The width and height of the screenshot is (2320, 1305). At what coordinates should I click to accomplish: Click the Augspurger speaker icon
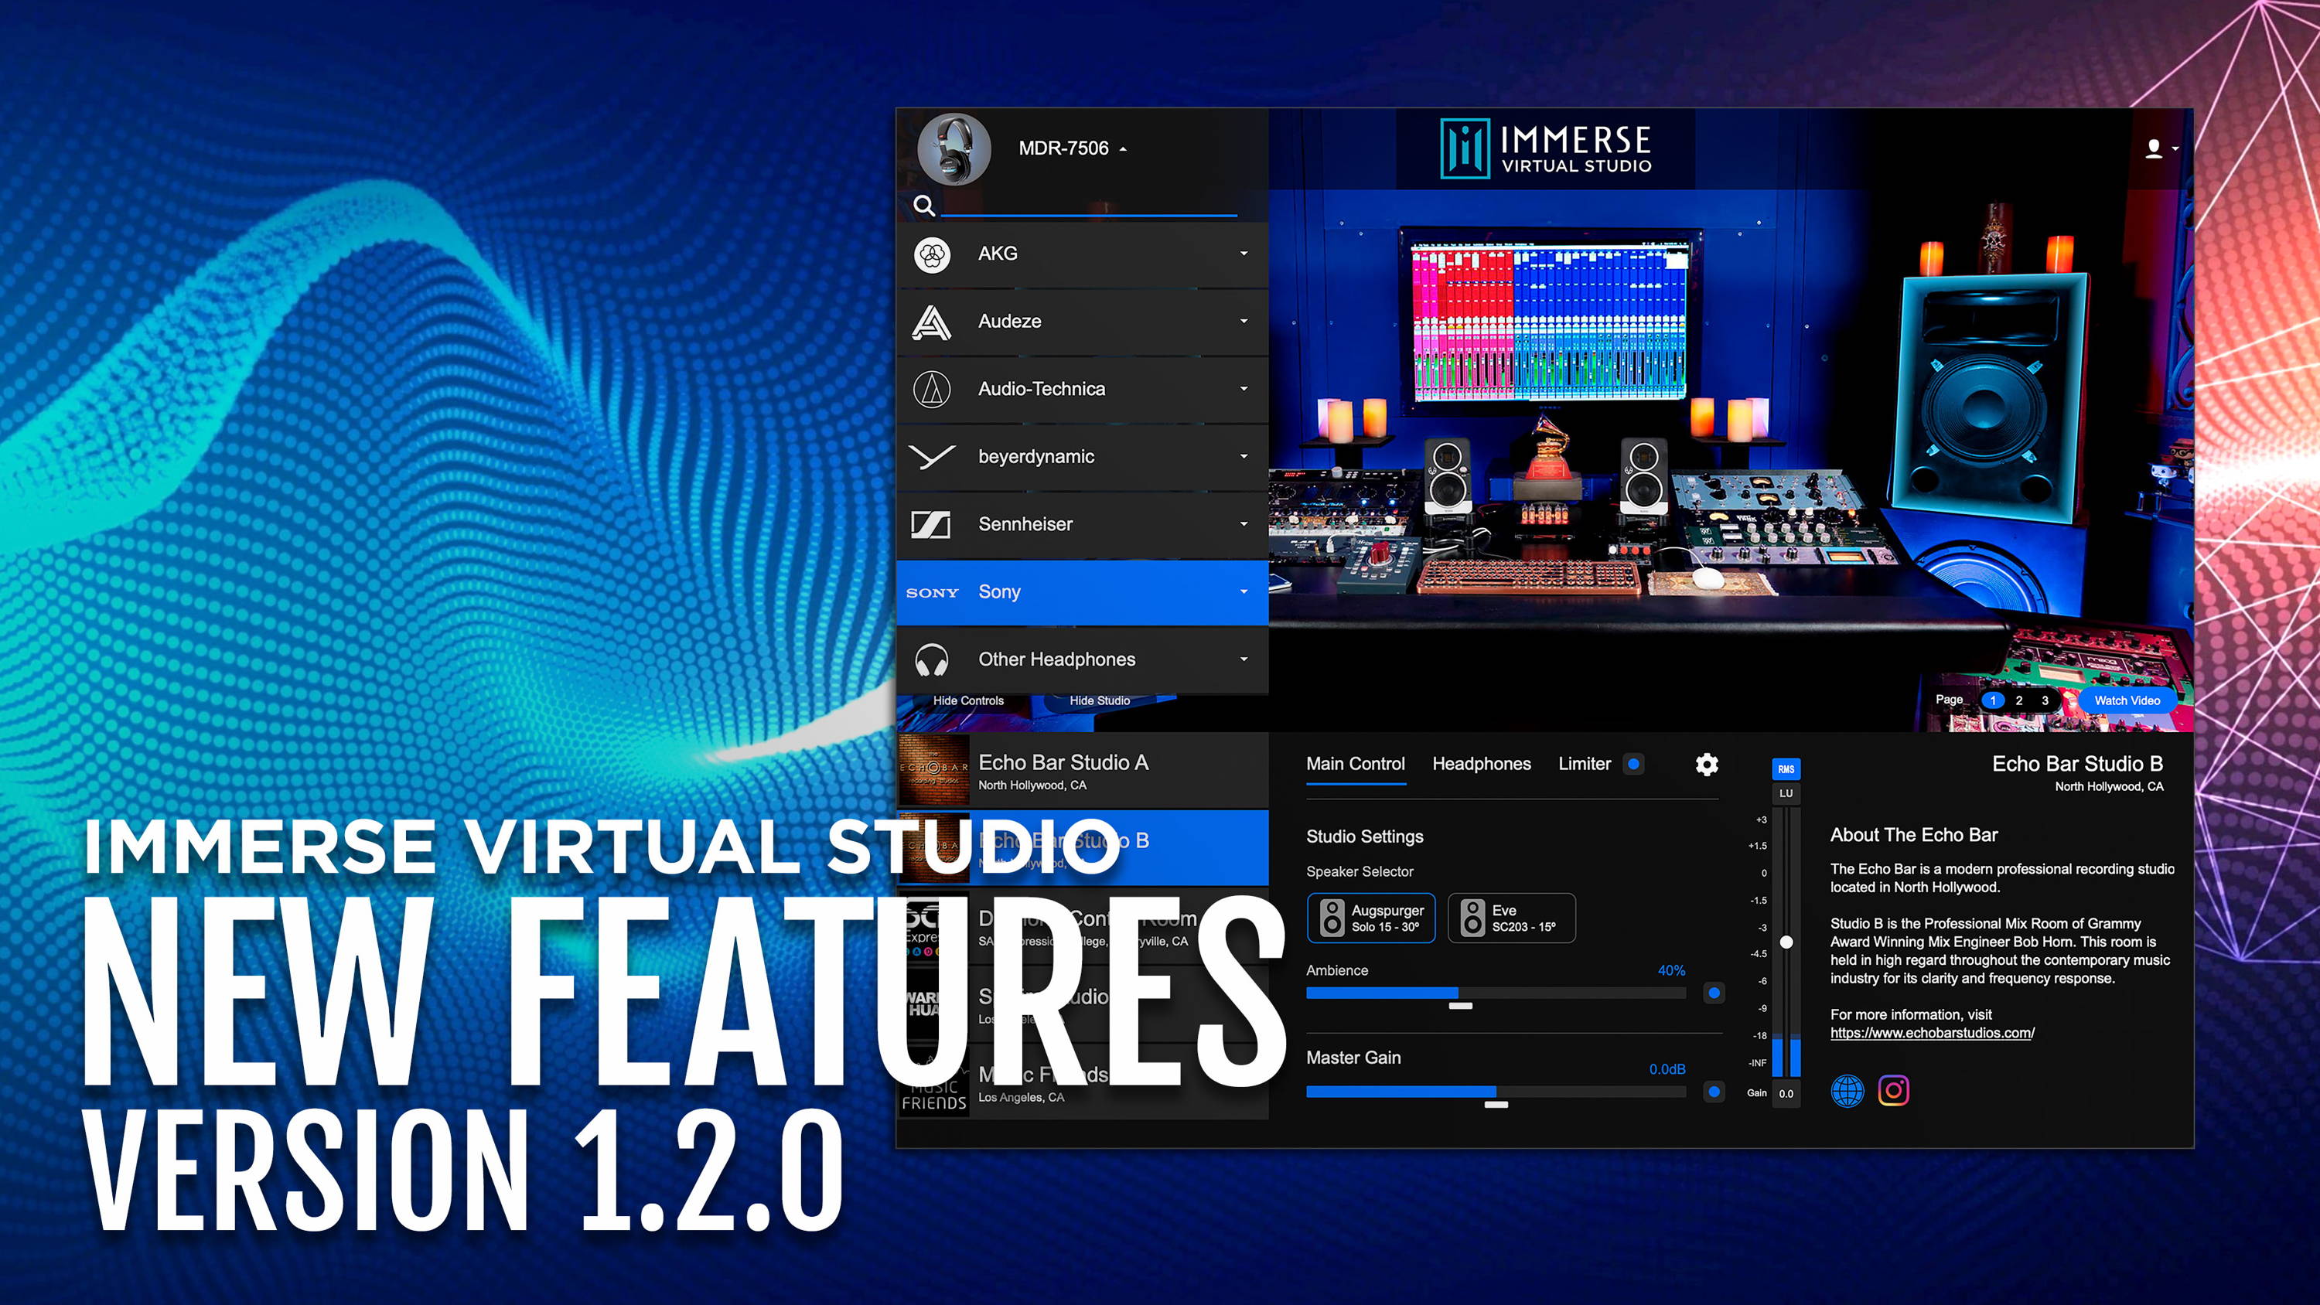point(1332,918)
